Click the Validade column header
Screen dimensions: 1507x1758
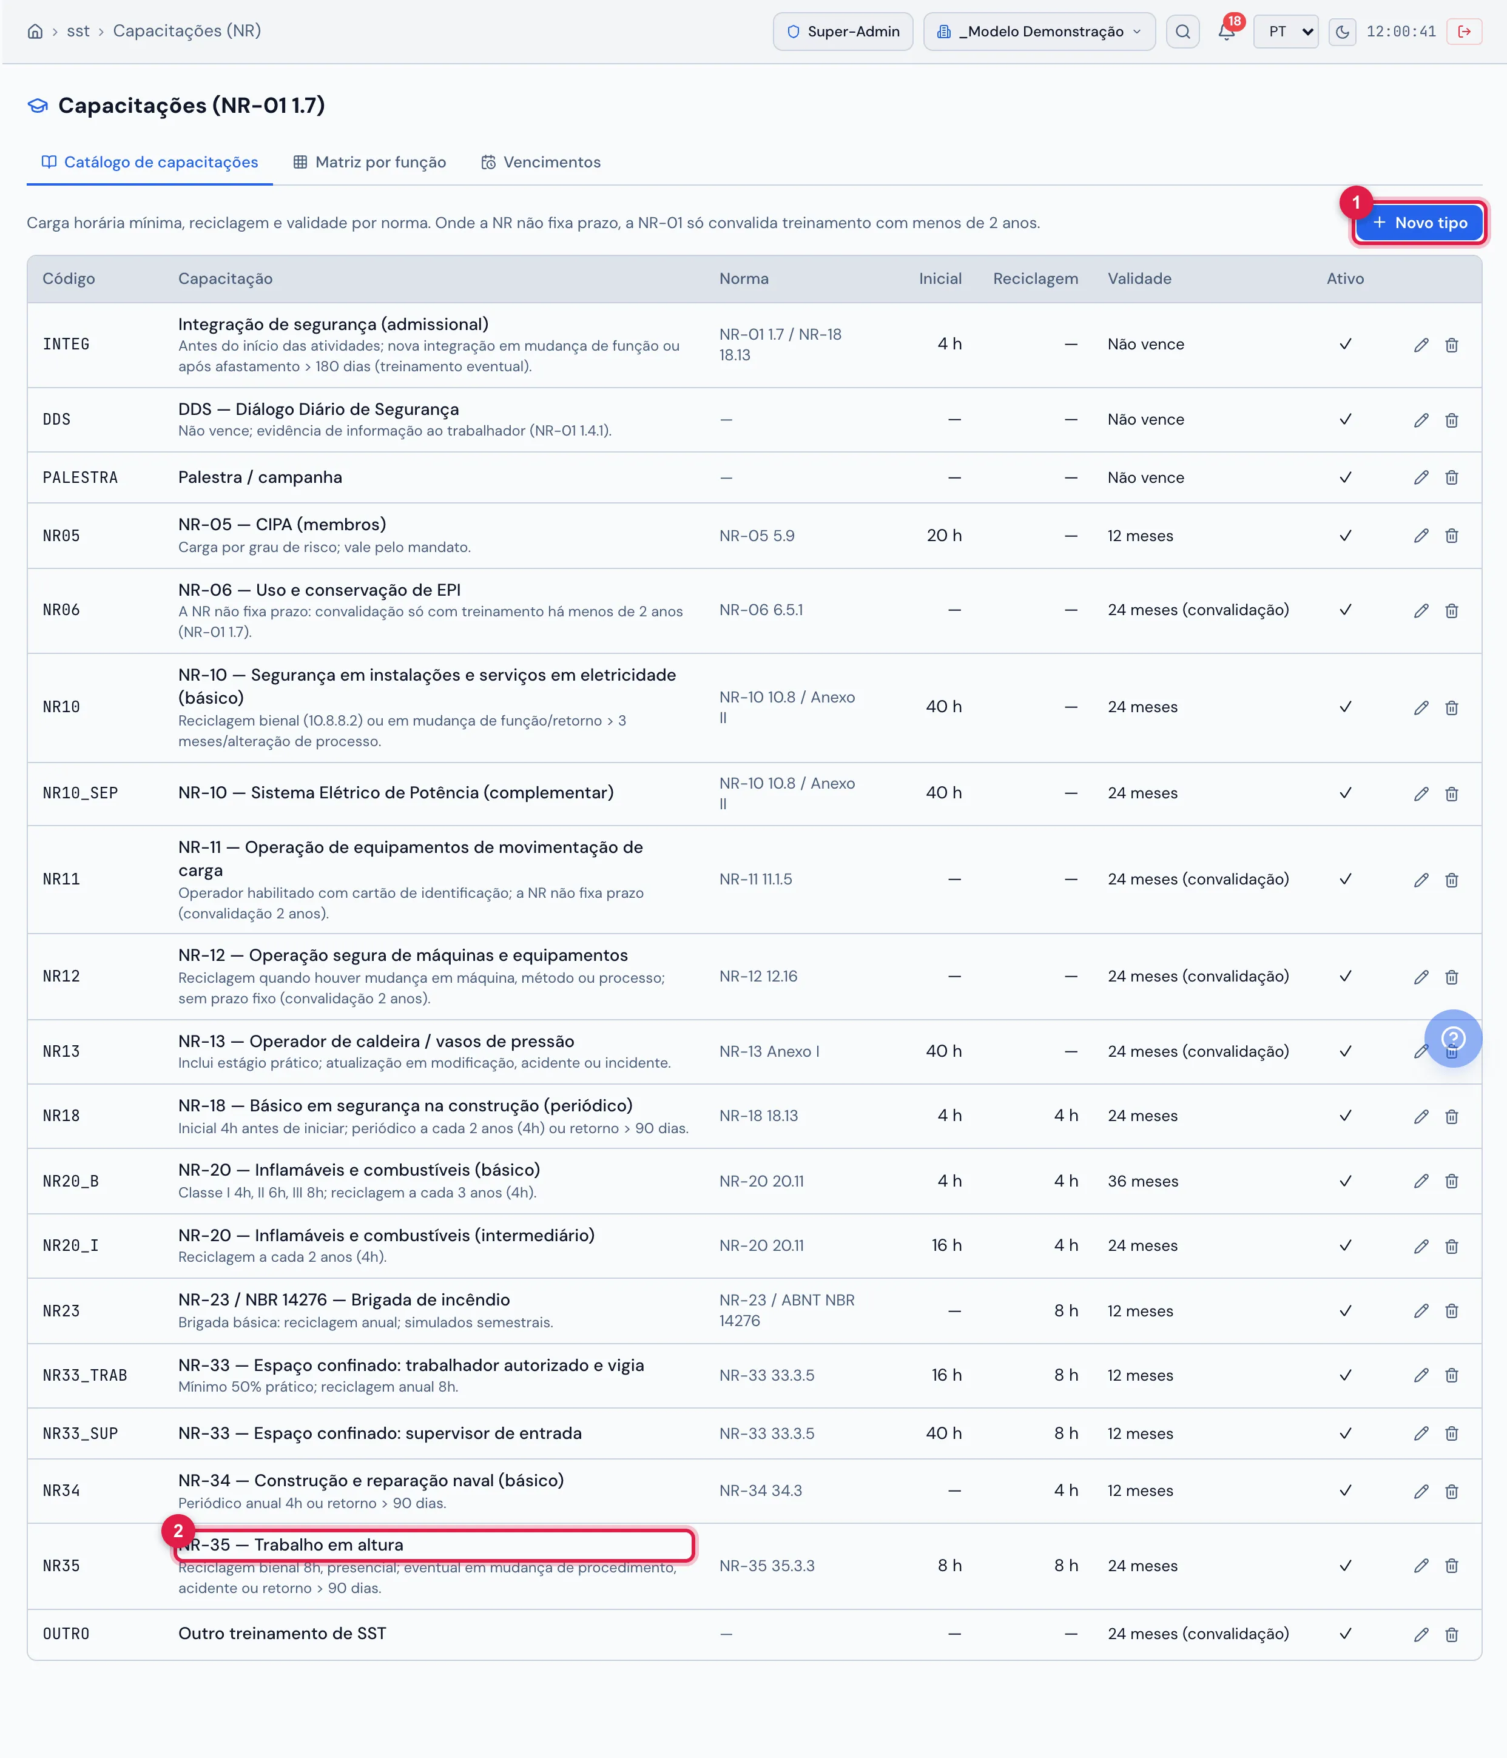pos(1139,278)
